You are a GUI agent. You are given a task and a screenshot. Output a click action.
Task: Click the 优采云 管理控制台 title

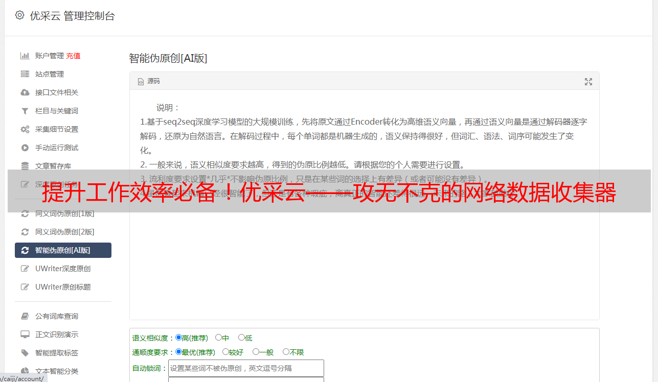click(73, 16)
